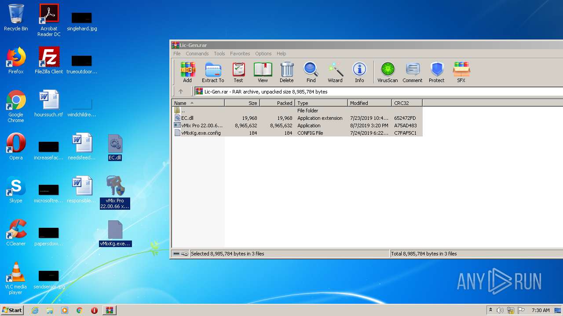Select the Acrobat Reader DC desktop shortcut
This screenshot has height=316, width=563.
coord(49,20)
